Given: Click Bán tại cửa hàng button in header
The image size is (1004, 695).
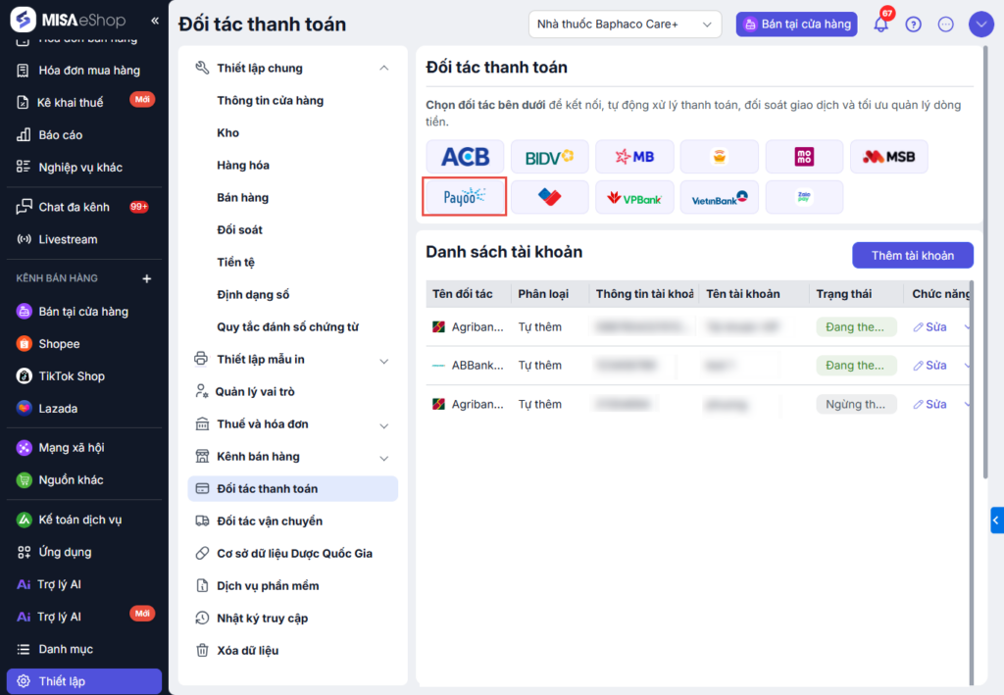Looking at the screenshot, I should coord(796,25).
